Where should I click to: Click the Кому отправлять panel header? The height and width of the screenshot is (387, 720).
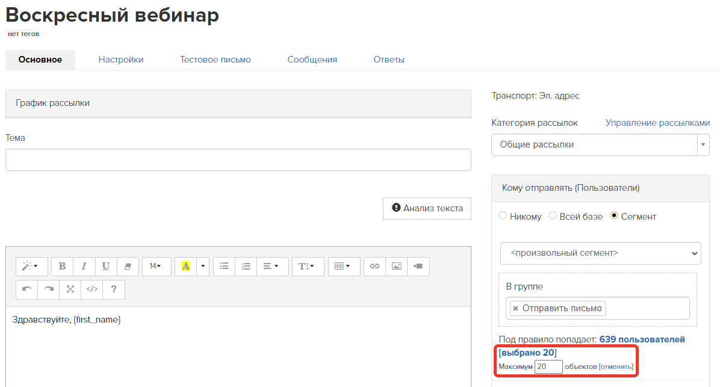click(x=600, y=188)
